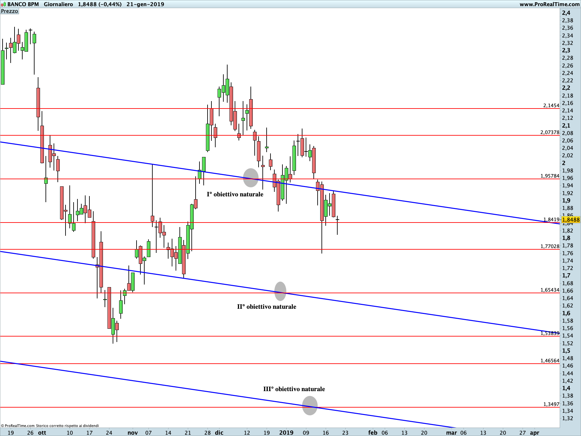
Task: Click the 2,2 value on price scale
Action: (566, 88)
